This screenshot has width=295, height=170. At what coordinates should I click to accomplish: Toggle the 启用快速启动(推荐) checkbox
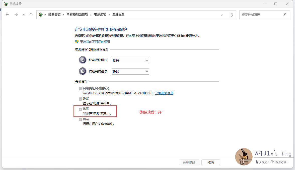point(80,88)
